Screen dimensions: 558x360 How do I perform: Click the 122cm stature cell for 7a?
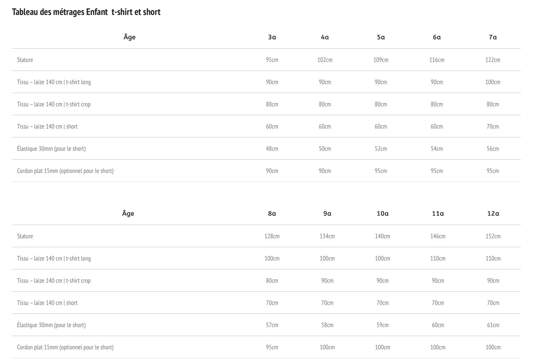(493, 60)
